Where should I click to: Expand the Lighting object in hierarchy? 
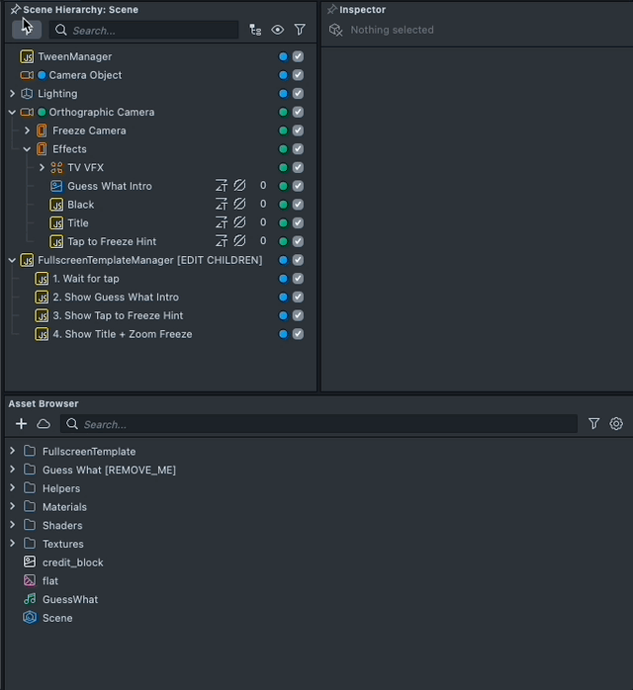tap(12, 94)
